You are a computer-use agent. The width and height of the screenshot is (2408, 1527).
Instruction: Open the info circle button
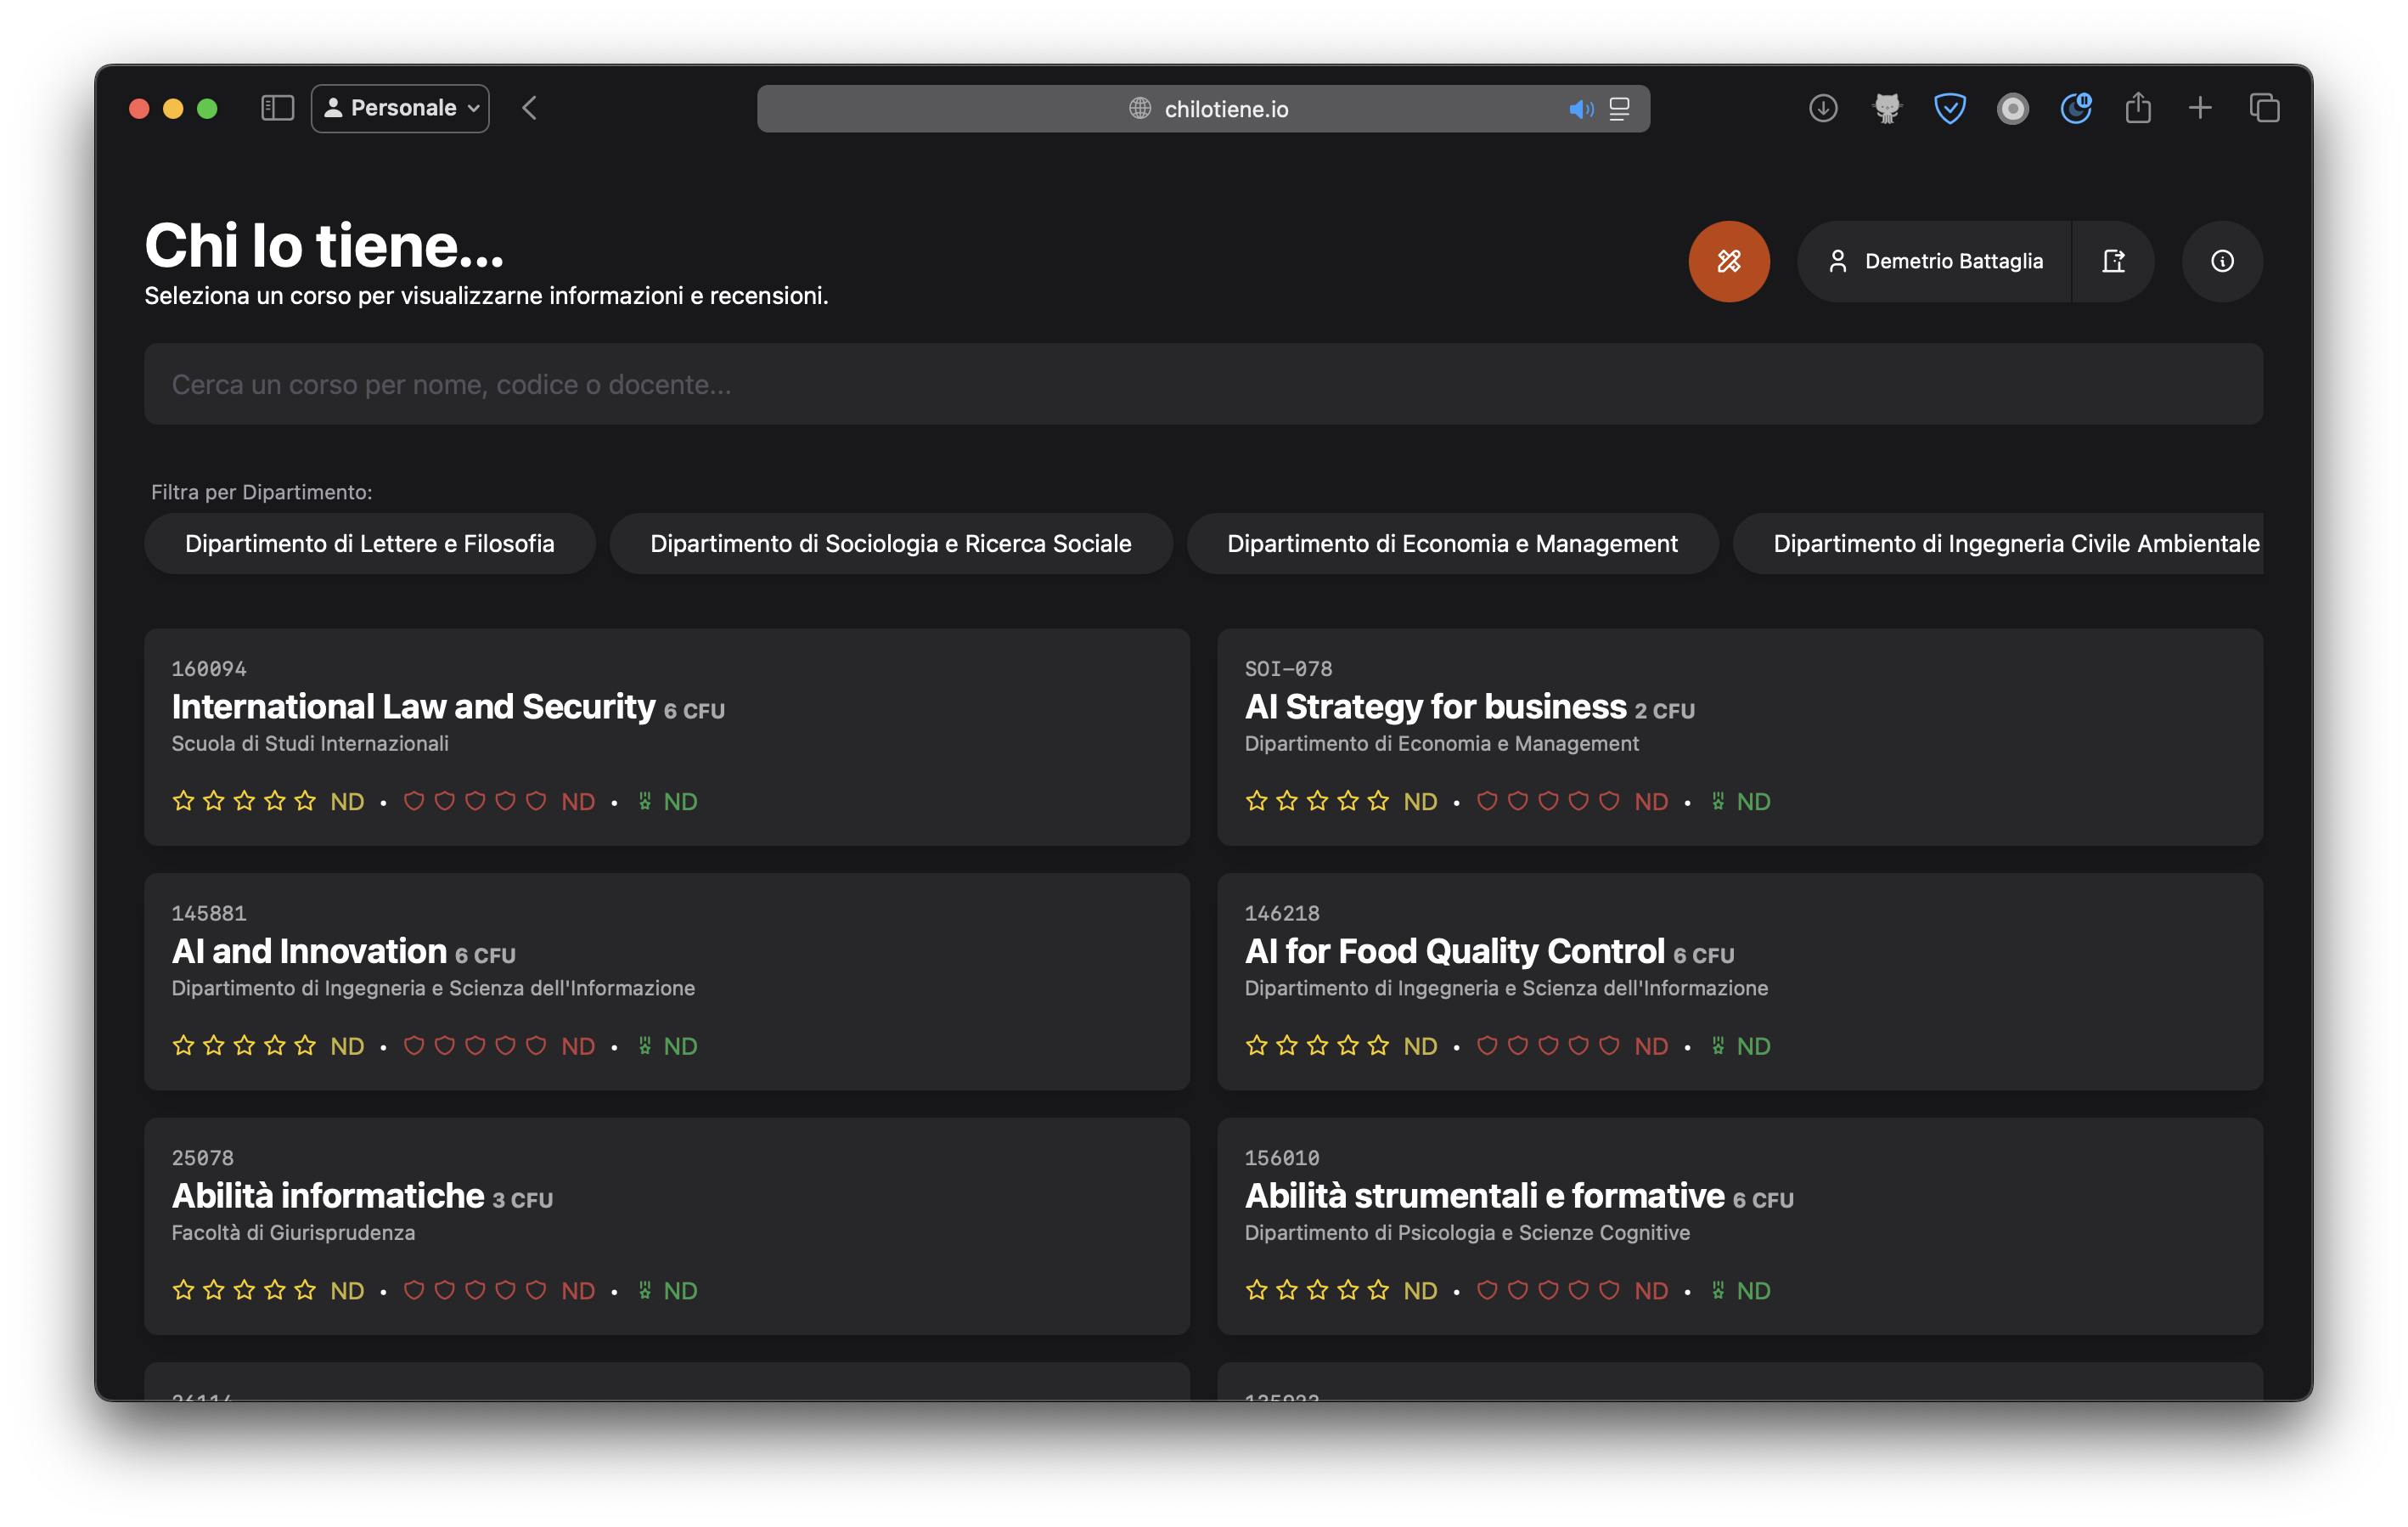[2221, 261]
